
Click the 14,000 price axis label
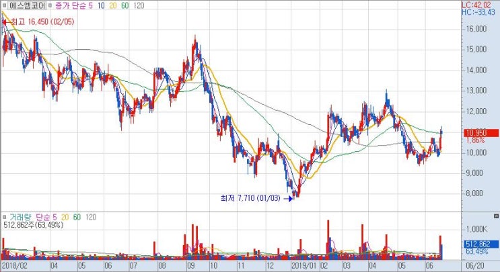tap(476, 70)
